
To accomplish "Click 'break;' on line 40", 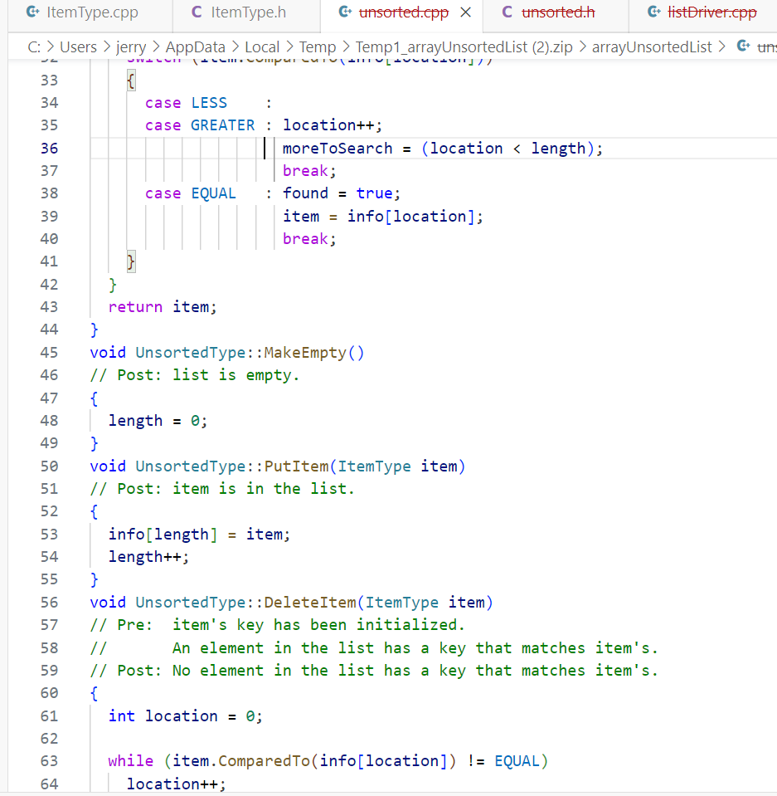I will pyautogui.click(x=308, y=238).
